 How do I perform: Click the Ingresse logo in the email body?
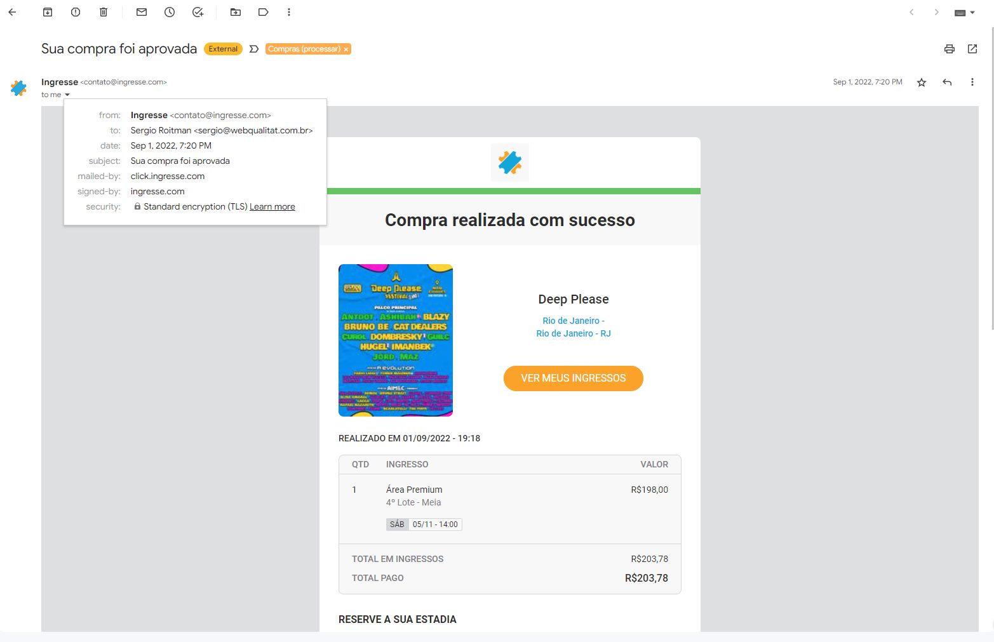(510, 163)
